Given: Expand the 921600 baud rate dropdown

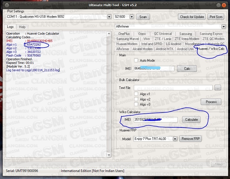Looking at the screenshot, I should coord(132,17).
